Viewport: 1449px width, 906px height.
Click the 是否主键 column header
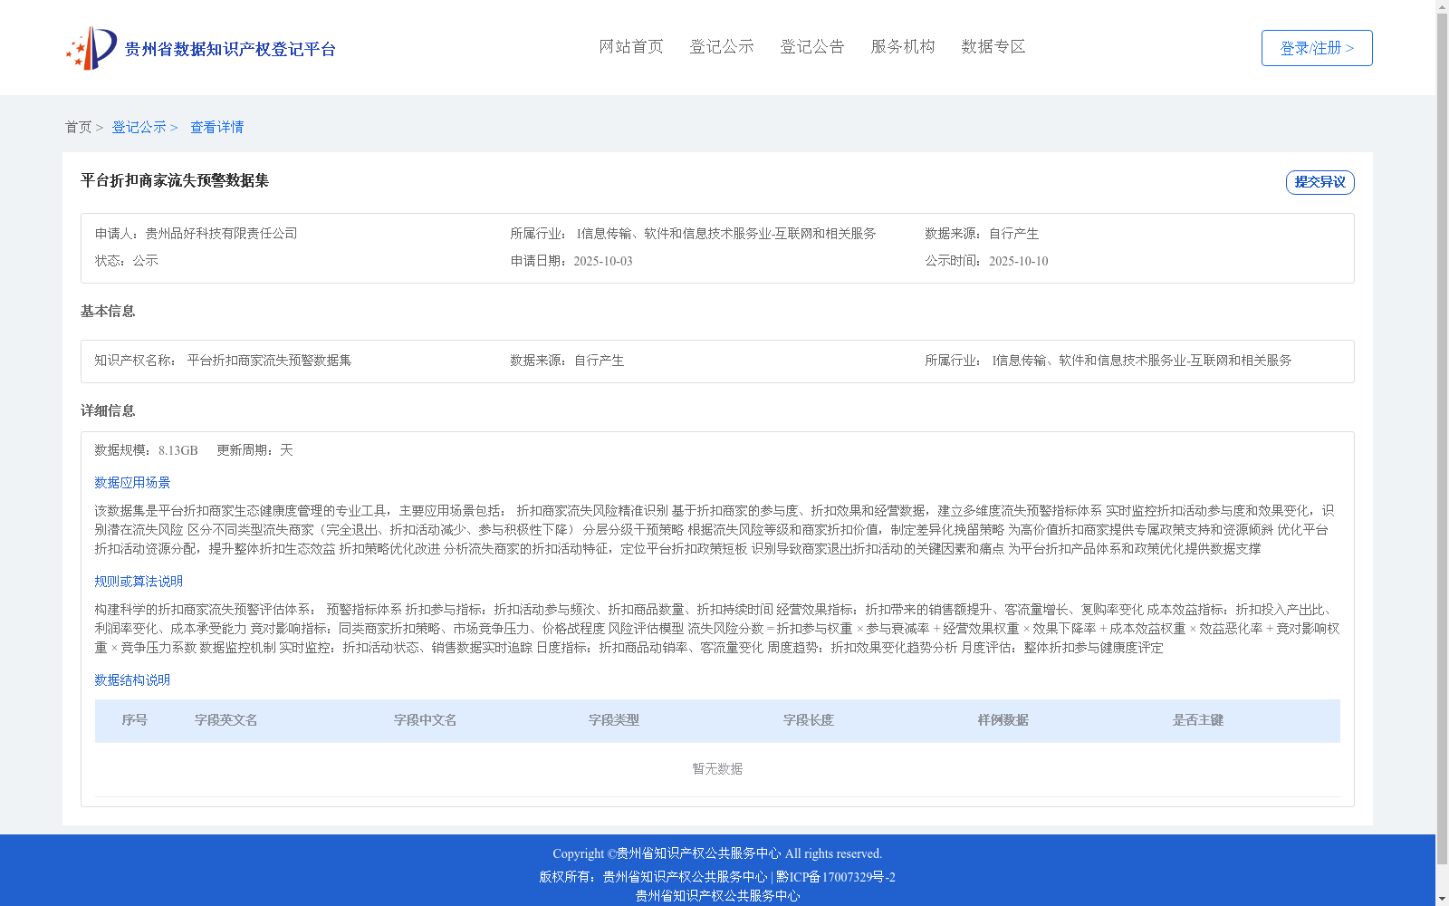pos(1198,720)
